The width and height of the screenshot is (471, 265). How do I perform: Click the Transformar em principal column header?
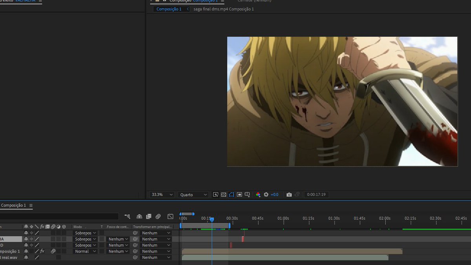coord(153,227)
